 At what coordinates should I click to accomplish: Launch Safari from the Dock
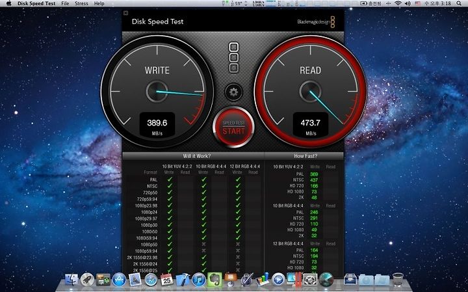tap(151, 280)
